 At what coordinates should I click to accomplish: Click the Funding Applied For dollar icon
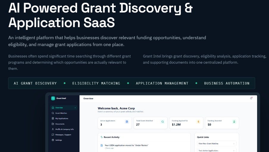(198, 122)
